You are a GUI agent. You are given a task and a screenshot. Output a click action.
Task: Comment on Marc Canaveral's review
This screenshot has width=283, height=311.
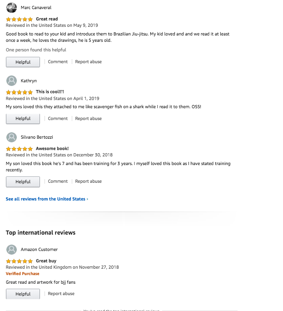(58, 62)
